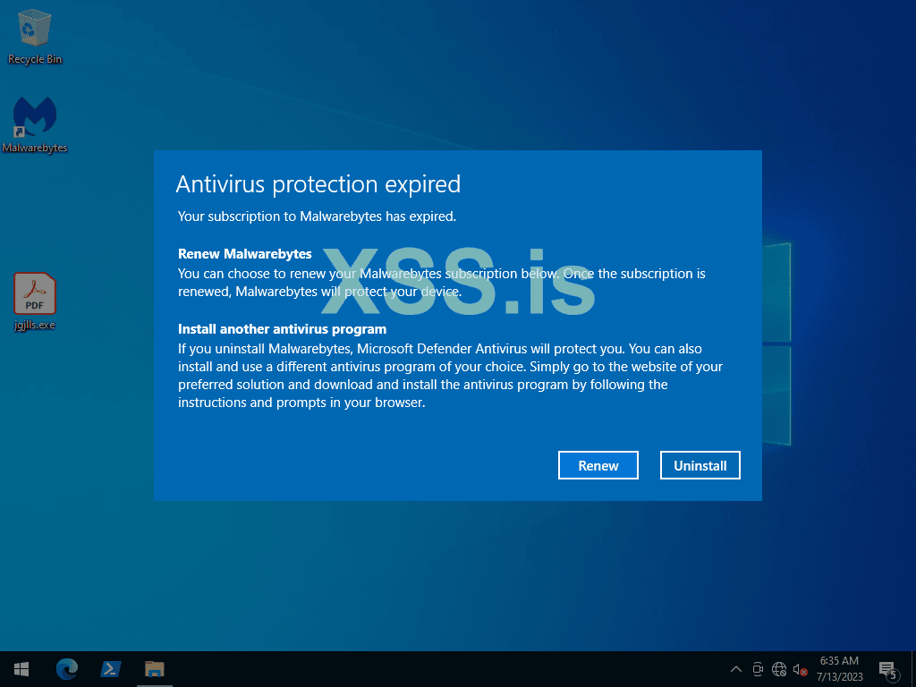This screenshot has width=916, height=687.
Task: Click the muted volume tray icon
Action: [800, 669]
